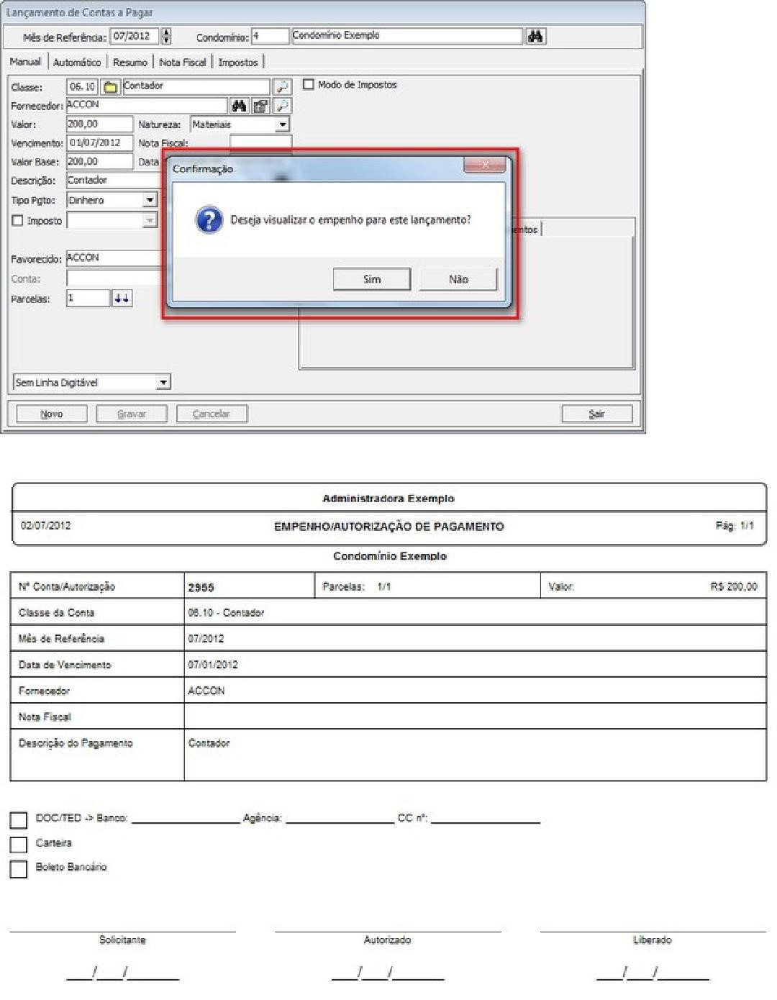
Task: Open the Sem Linha Digitável dropdown
Action: 163,383
